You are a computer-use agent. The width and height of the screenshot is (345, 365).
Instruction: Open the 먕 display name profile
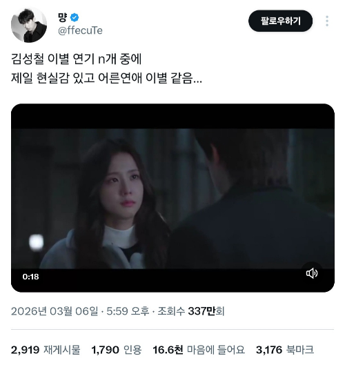(x=62, y=18)
